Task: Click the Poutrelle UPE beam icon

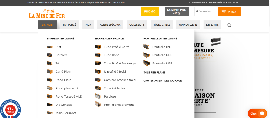Action: click(146, 63)
